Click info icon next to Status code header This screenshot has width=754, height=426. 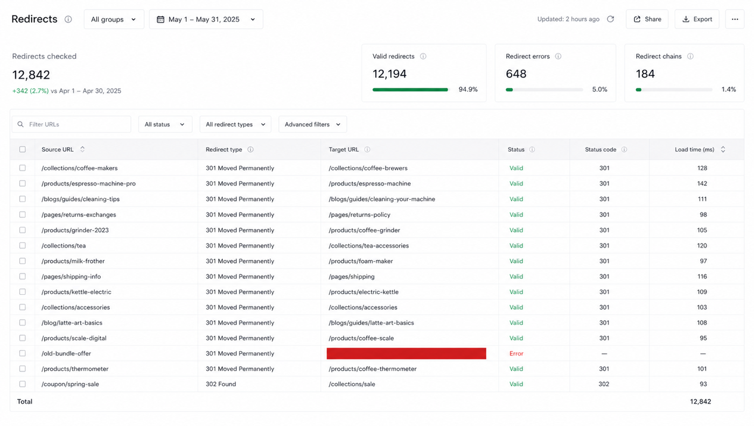(x=624, y=150)
